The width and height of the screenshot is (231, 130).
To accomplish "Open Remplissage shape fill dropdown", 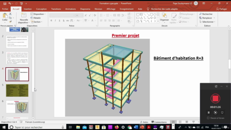I will pyautogui.click(x=187, y=14).
